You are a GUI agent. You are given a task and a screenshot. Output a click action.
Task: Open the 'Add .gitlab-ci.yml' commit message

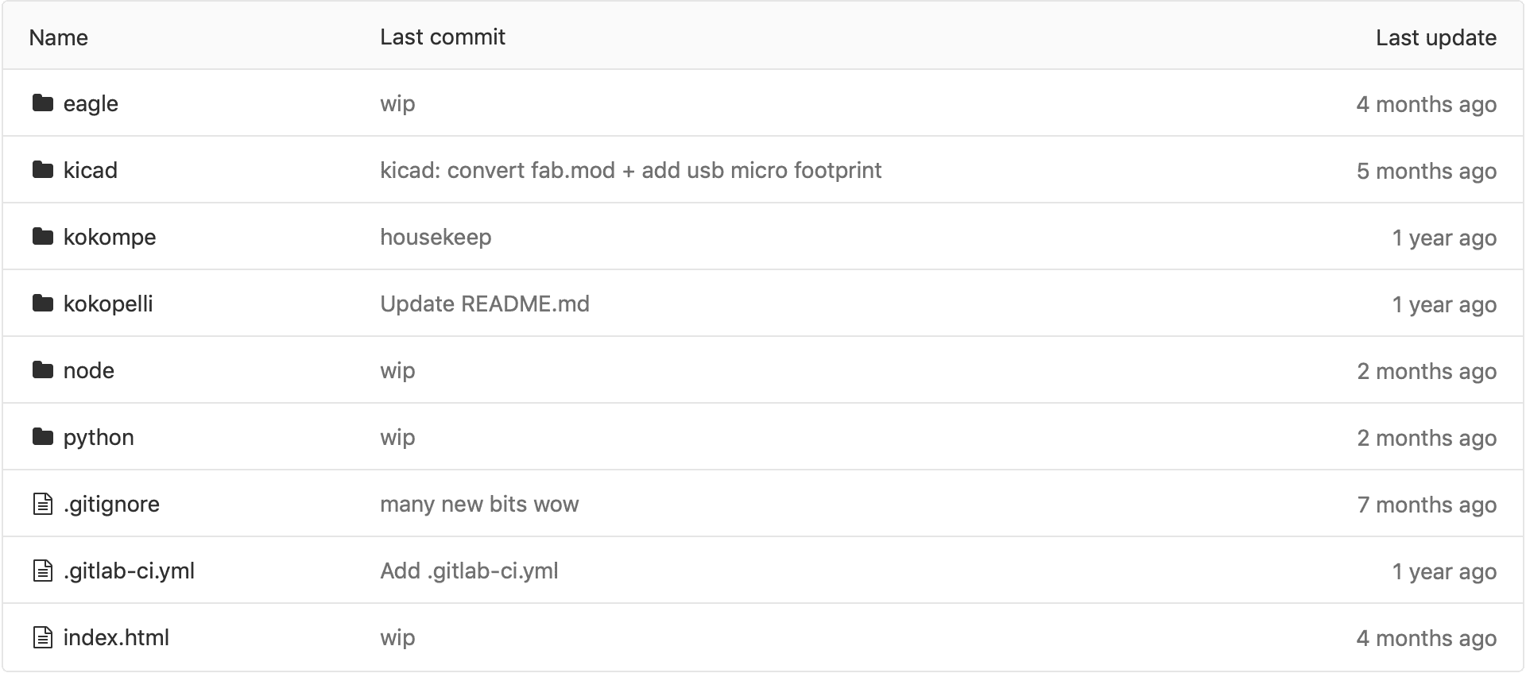coord(469,571)
